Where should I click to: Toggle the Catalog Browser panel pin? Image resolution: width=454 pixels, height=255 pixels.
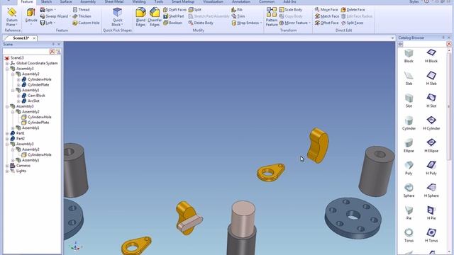(x=443, y=38)
